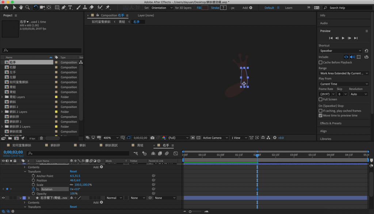Select the Rotation tool
Screen dimensions: 374x214
point(35,8)
